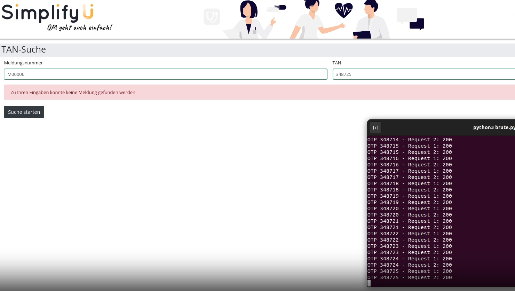The height and width of the screenshot is (291, 515).
Task: Select the 'OTP 348725 - Request 2' output line
Action: coord(410,277)
